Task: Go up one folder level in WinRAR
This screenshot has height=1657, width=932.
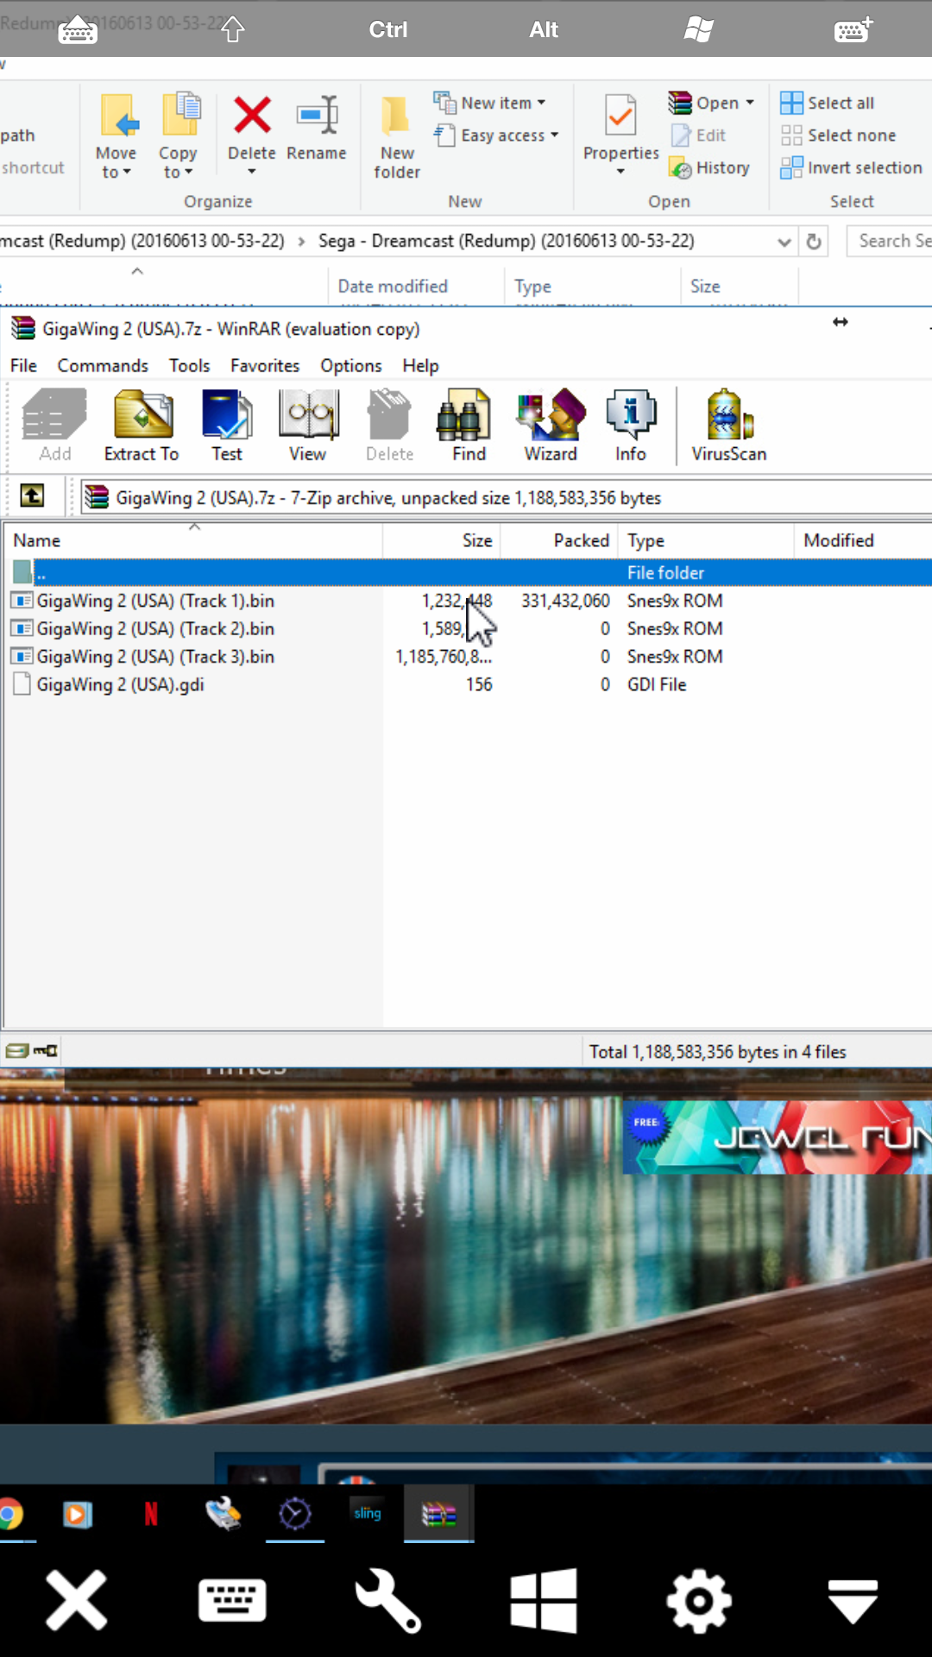Action: click(x=32, y=496)
